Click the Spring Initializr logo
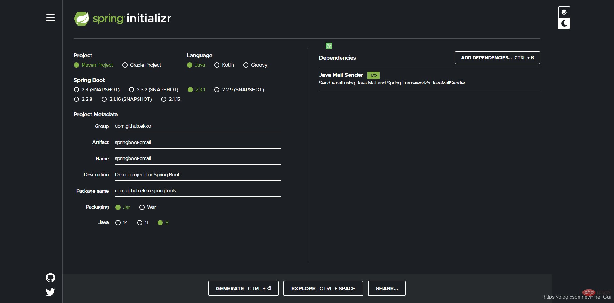 (122, 19)
